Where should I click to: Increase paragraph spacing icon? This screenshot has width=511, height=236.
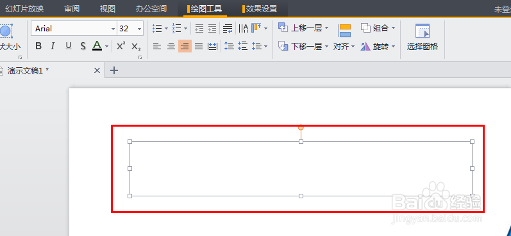tap(230, 46)
